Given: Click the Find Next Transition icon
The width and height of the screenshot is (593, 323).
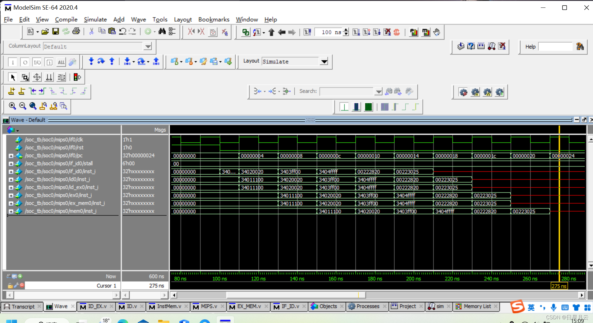Looking at the screenshot, I should pos(42,91).
